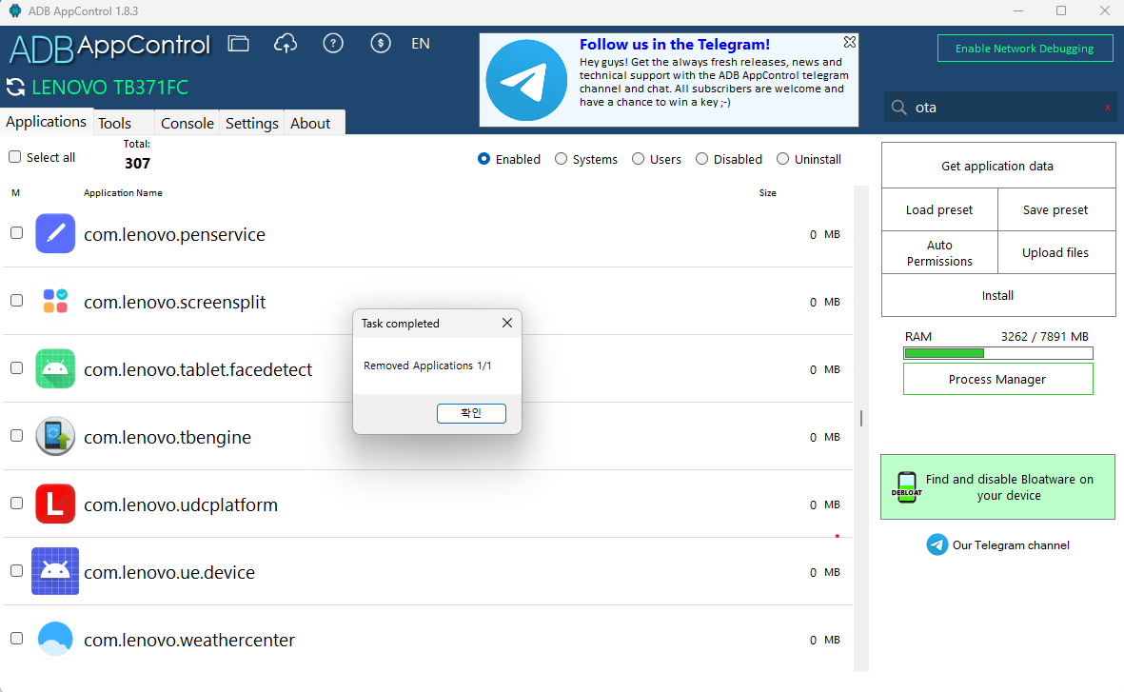Select the Disabled radio filter
This screenshot has width=1124, height=692.
pyautogui.click(x=701, y=158)
